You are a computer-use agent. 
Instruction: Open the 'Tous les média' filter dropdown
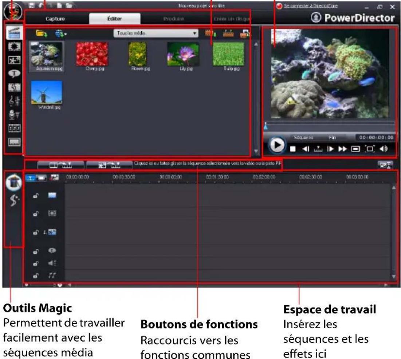tap(156, 33)
